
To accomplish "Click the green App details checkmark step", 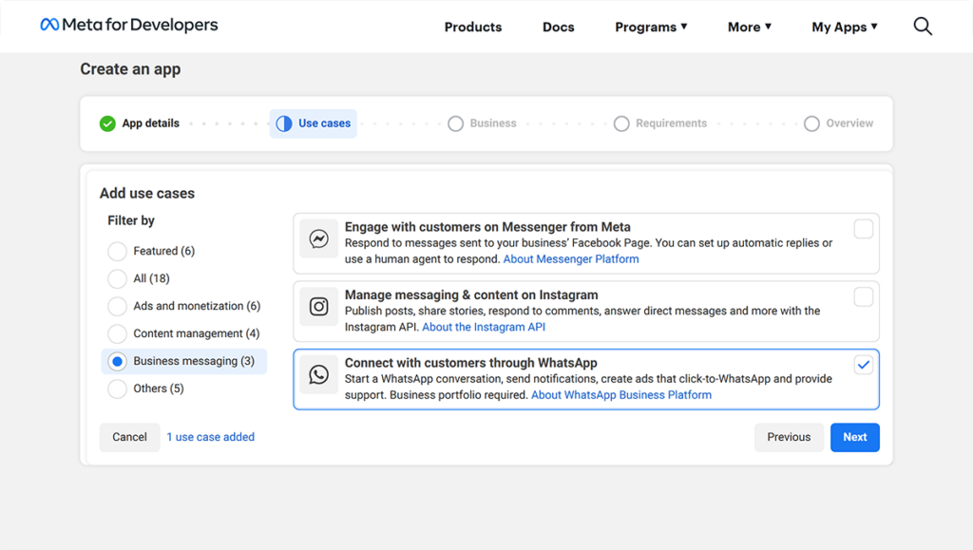I will 107,123.
